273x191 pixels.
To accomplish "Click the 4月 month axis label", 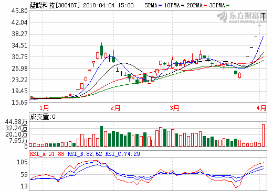I will (x=261, y=108).
